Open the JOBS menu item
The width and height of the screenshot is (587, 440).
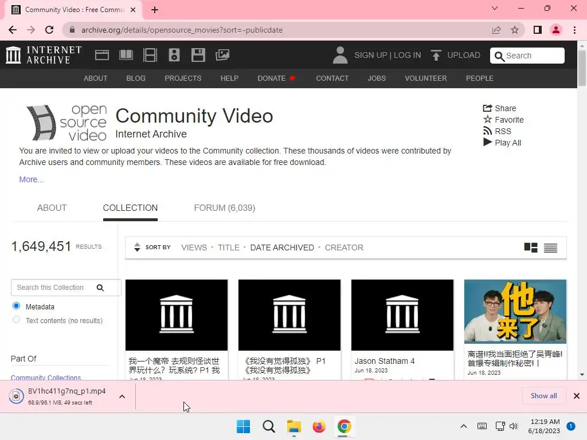click(377, 78)
